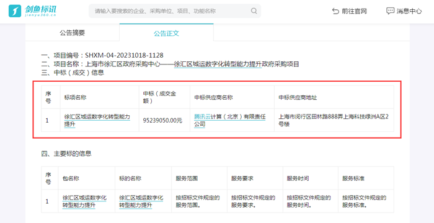
Task: Click the 服务时间 column header
Action: (x=298, y=178)
